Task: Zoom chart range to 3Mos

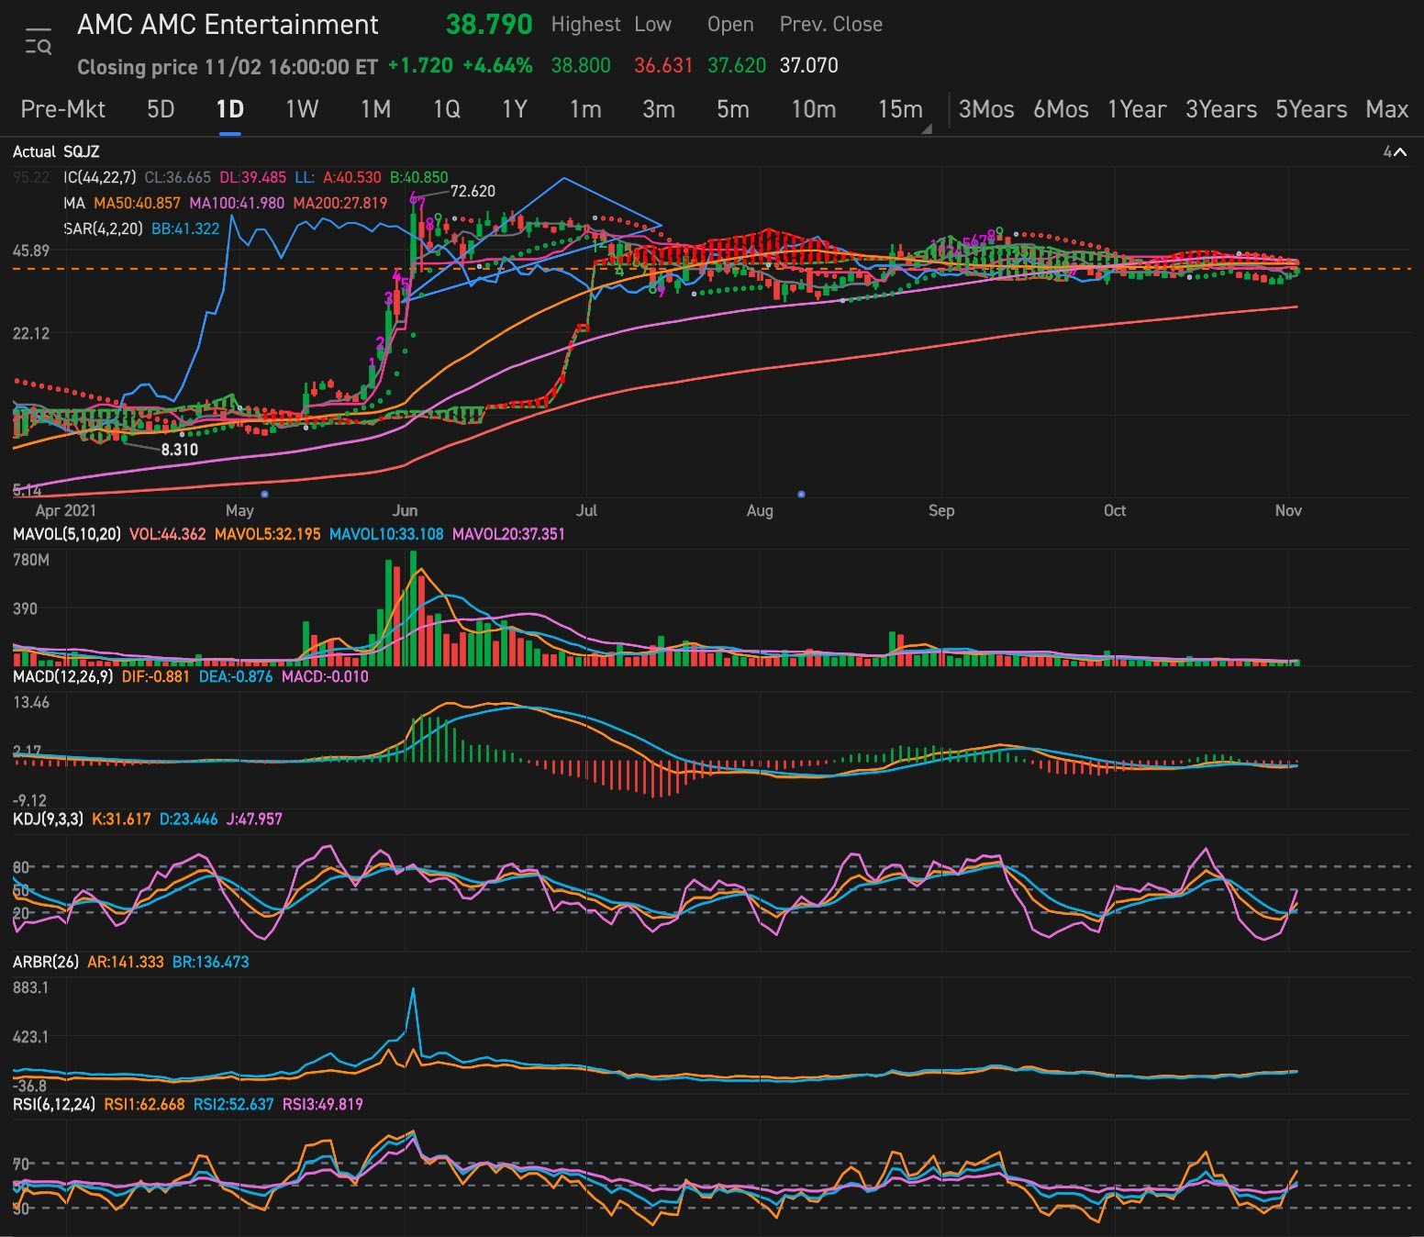Action: point(986,109)
